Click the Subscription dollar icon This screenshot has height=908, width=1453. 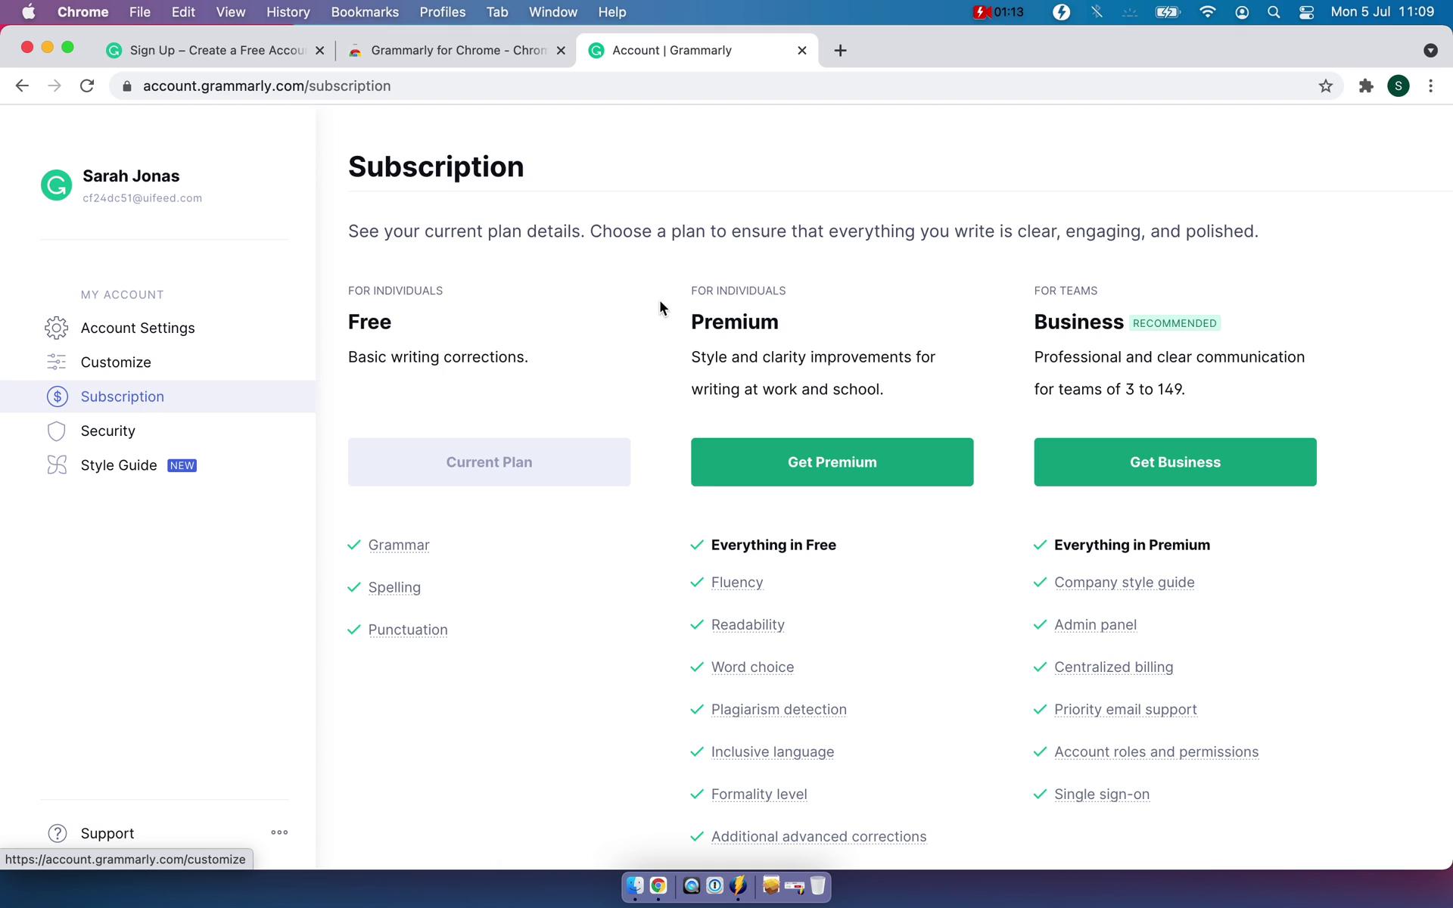[x=57, y=396]
